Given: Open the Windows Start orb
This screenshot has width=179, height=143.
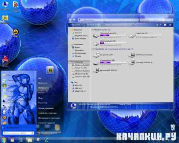Looking at the screenshot, I should (x=4, y=140).
